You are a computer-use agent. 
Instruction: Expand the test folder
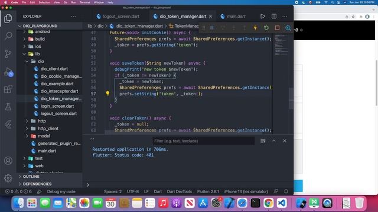click(38, 158)
